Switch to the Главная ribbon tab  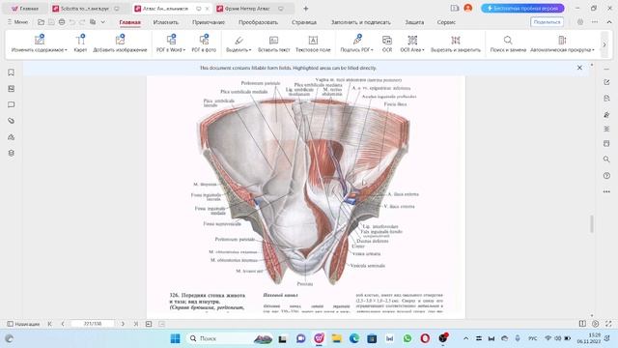[x=129, y=22]
